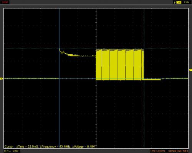Click the CH1 ground reference marker on left edge
The height and width of the screenshot is (153, 192).
coord(2,78)
